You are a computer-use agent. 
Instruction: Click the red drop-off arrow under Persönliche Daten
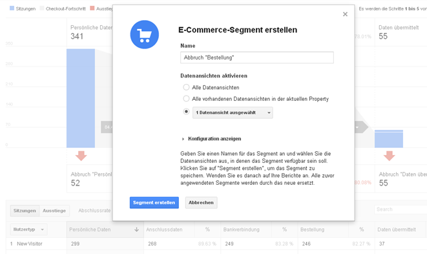click(81, 156)
